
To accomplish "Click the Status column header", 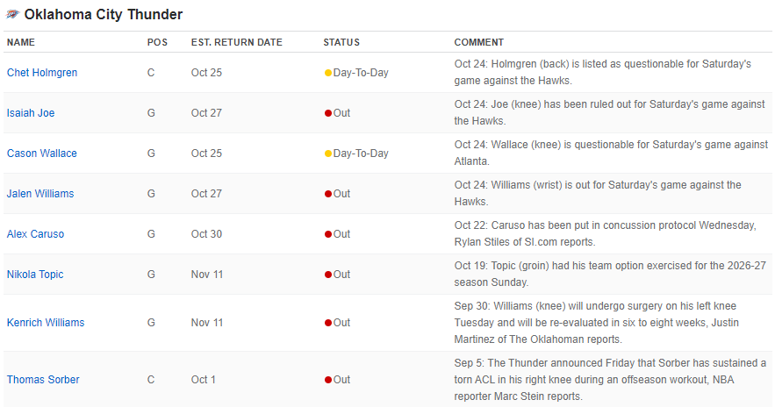I will (341, 42).
